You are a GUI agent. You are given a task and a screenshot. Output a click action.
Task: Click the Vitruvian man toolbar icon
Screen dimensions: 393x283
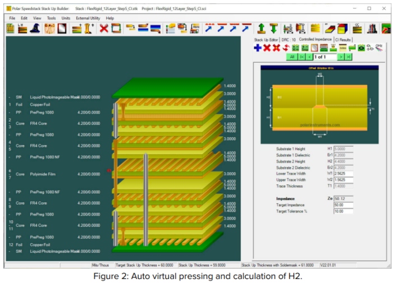(49, 28)
